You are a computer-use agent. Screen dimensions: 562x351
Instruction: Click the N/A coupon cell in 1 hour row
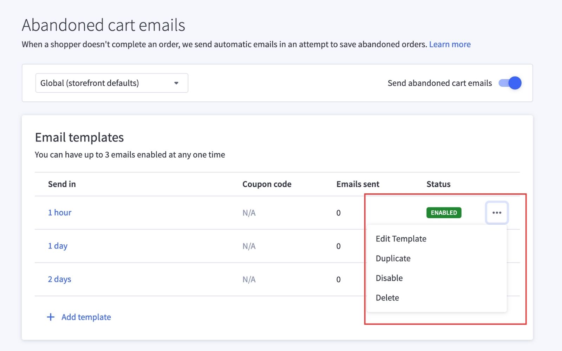(x=249, y=213)
